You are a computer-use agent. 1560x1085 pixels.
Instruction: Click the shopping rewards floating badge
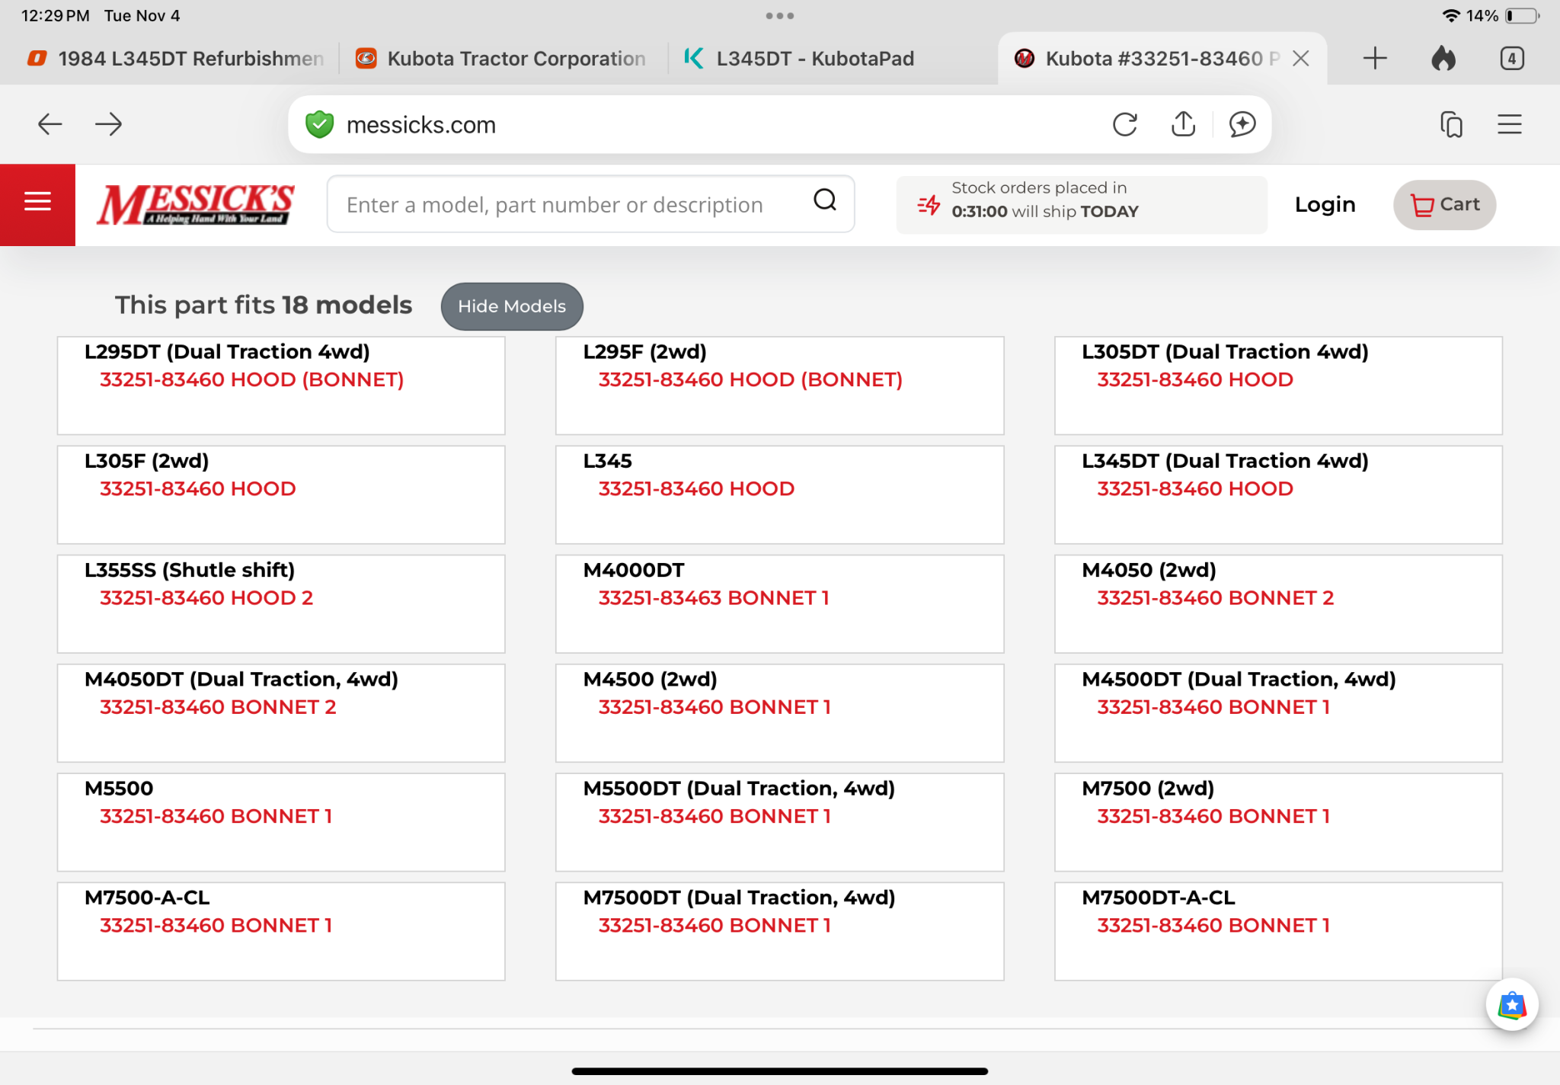pos(1511,1005)
